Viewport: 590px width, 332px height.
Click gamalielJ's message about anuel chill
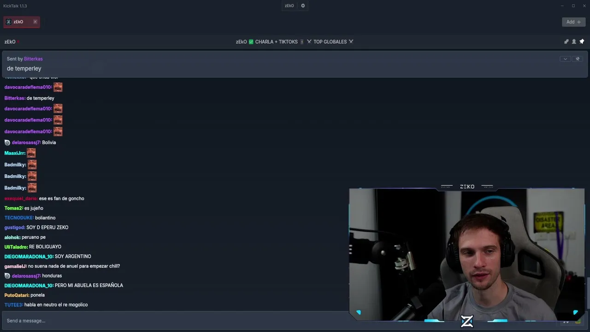point(74,266)
